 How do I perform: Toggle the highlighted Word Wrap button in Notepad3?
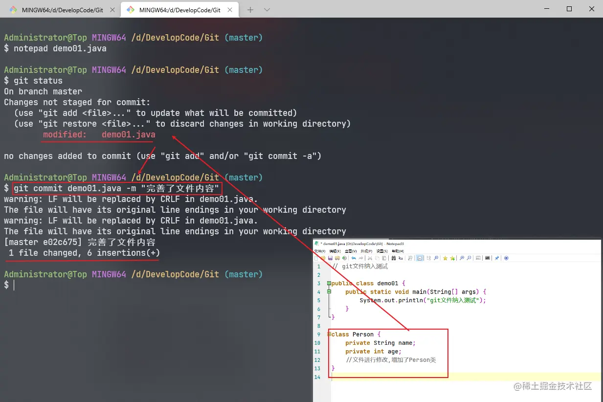[420, 258]
